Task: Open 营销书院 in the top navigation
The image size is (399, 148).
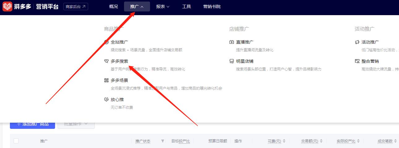Action: (212, 6)
